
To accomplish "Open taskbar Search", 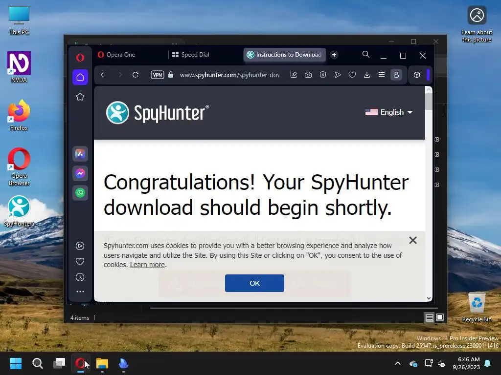I will tap(37, 363).
